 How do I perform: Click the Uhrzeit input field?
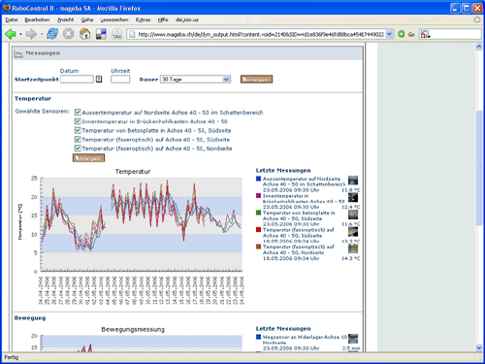pyautogui.click(x=120, y=79)
